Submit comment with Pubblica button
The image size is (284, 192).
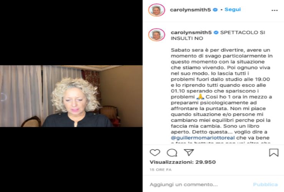click(x=265, y=185)
